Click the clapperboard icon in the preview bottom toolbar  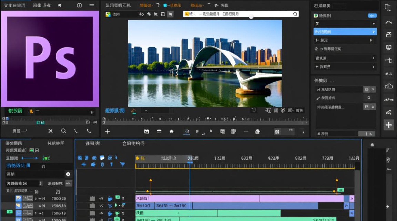[x=147, y=131]
